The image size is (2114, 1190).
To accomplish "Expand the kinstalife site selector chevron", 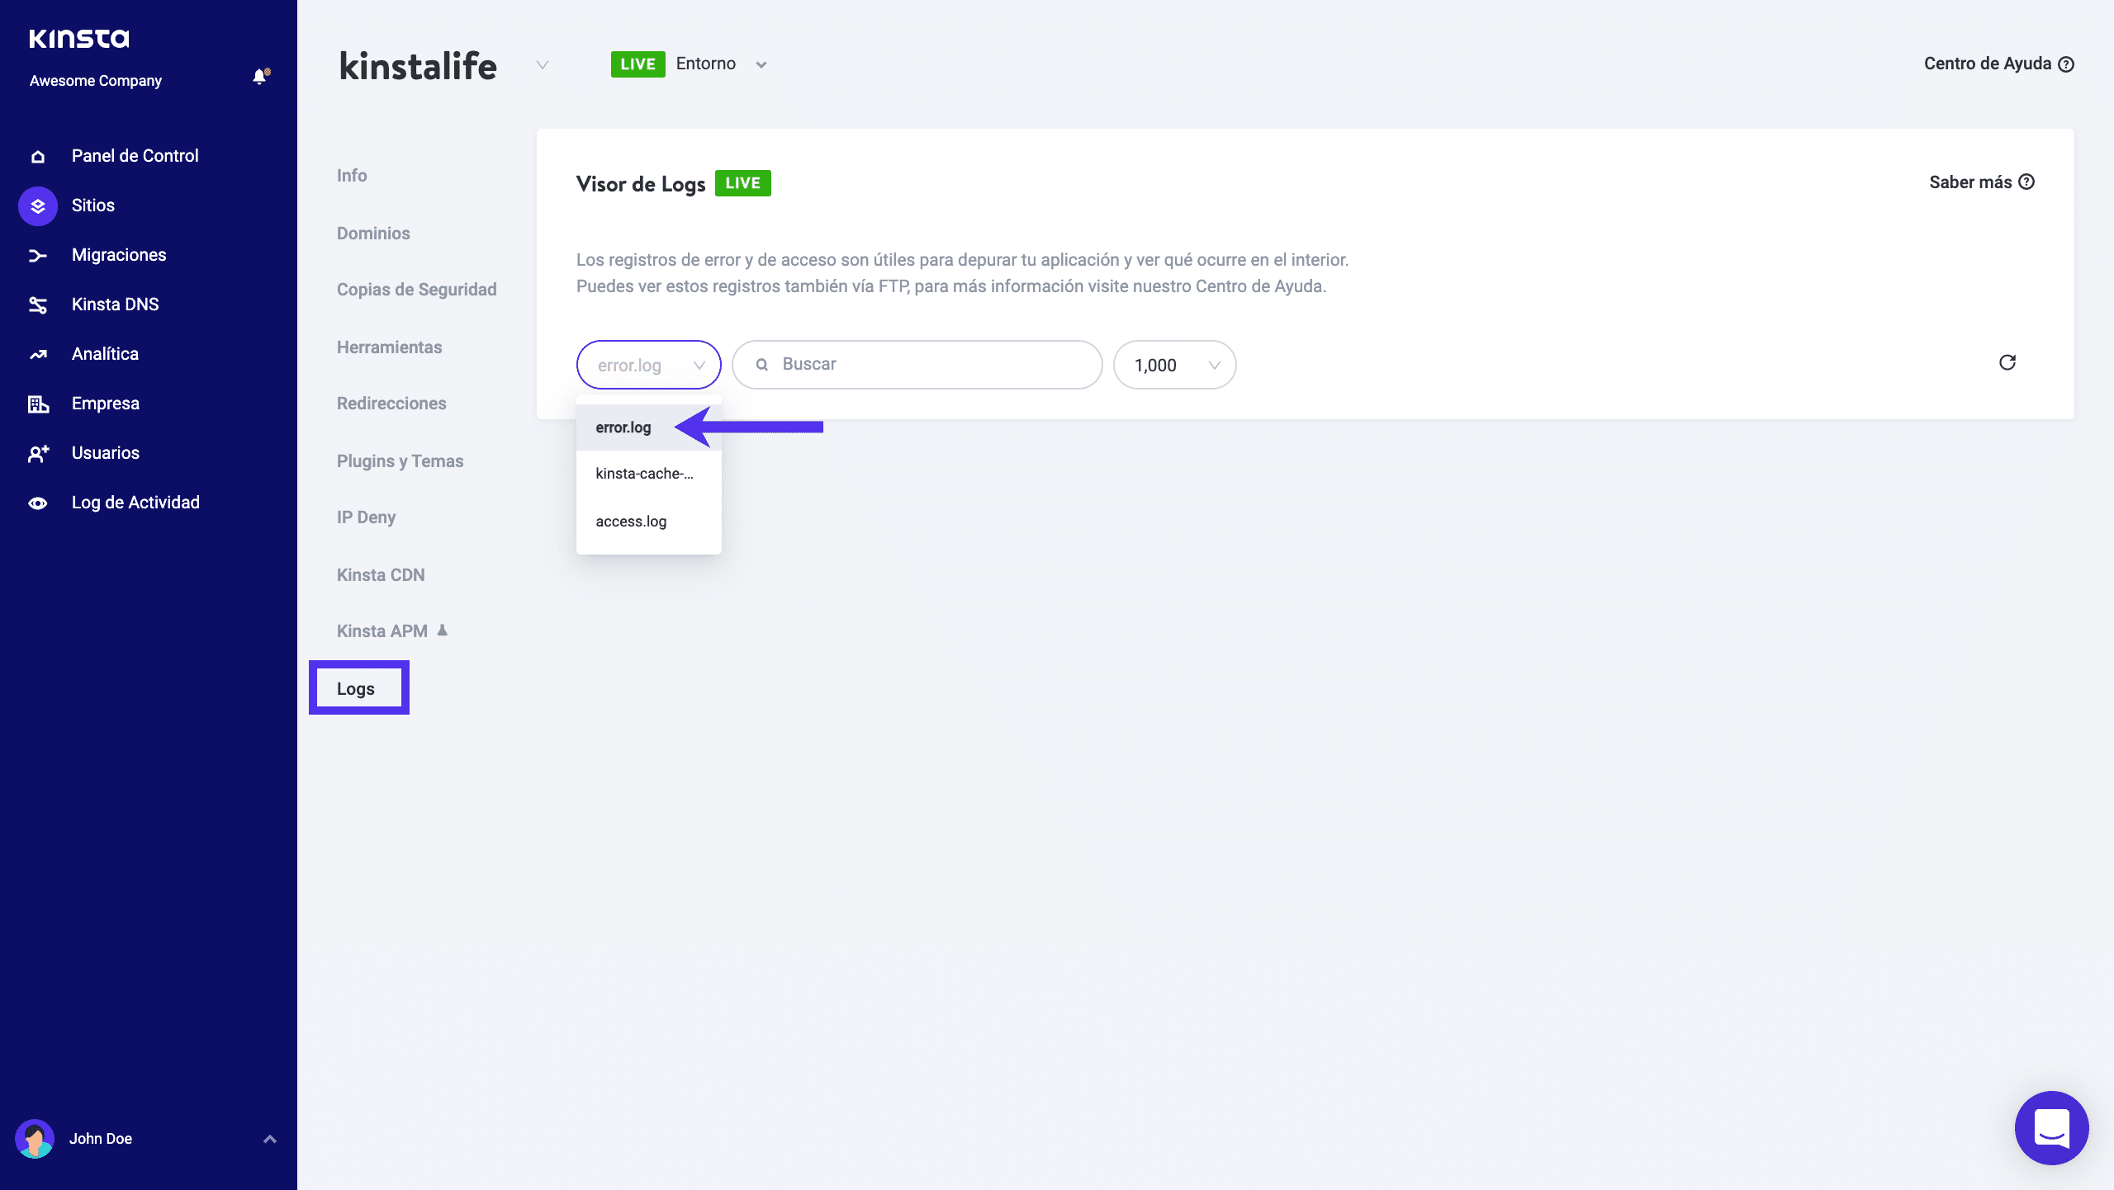I will (x=543, y=65).
